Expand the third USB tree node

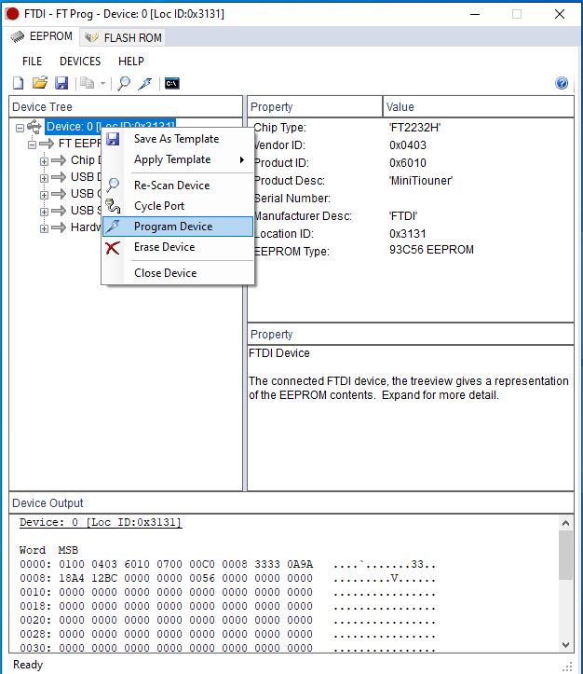pyautogui.click(x=44, y=212)
